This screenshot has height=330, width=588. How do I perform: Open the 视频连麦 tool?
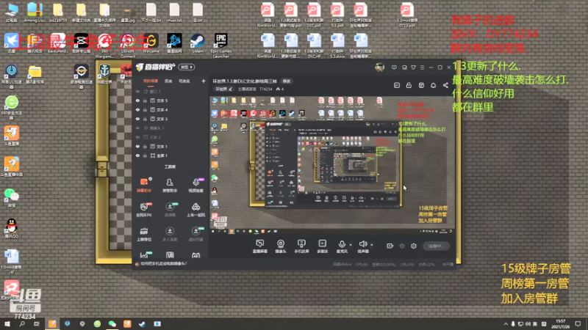tap(196, 186)
